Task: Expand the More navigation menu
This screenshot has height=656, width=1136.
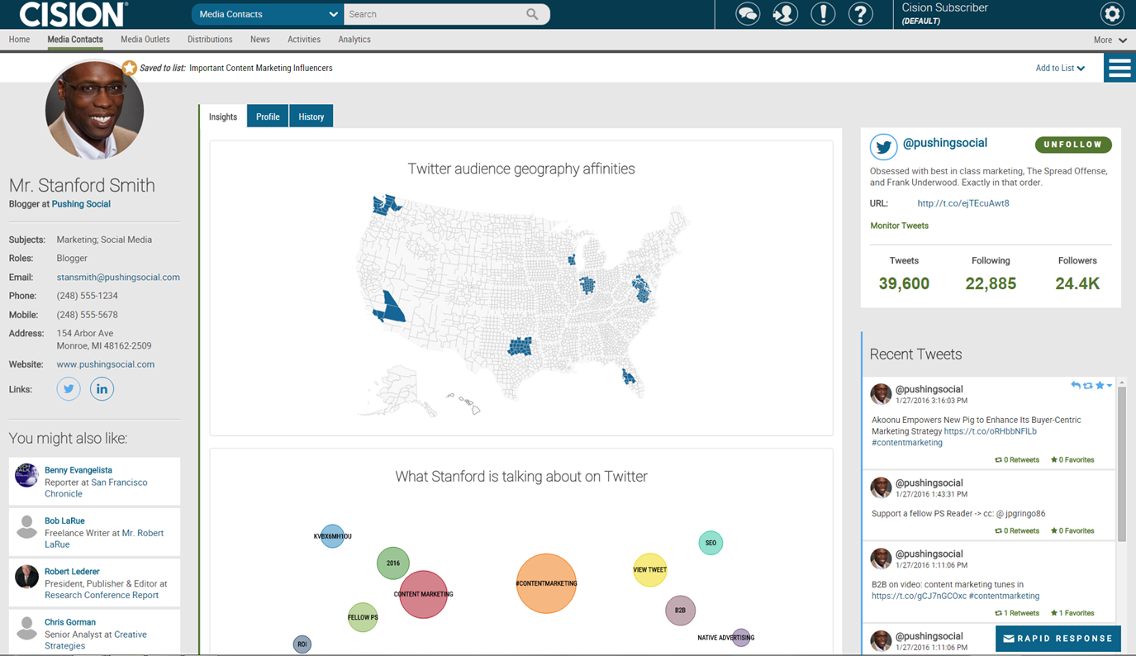Action: pyautogui.click(x=1110, y=40)
